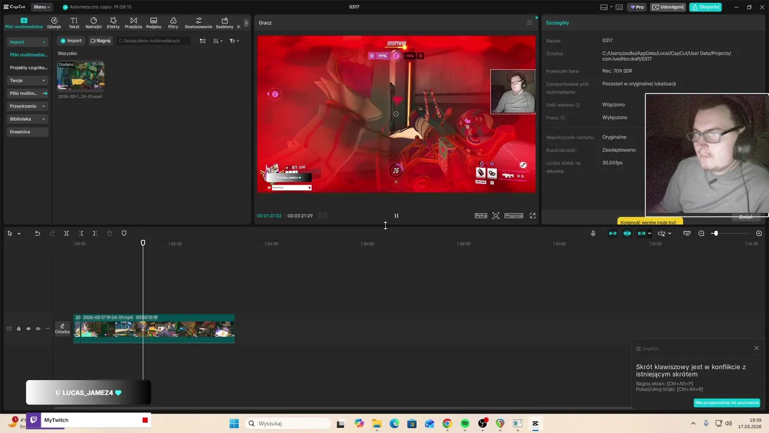This screenshot has height=433, width=769.
Task: Open the CapCut Menu dropdown
Action: click(41, 7)
